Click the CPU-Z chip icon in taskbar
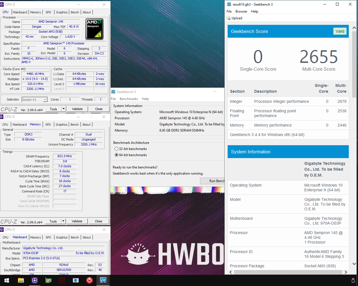Viewport: 358px width, 286px height. point(34,280)
